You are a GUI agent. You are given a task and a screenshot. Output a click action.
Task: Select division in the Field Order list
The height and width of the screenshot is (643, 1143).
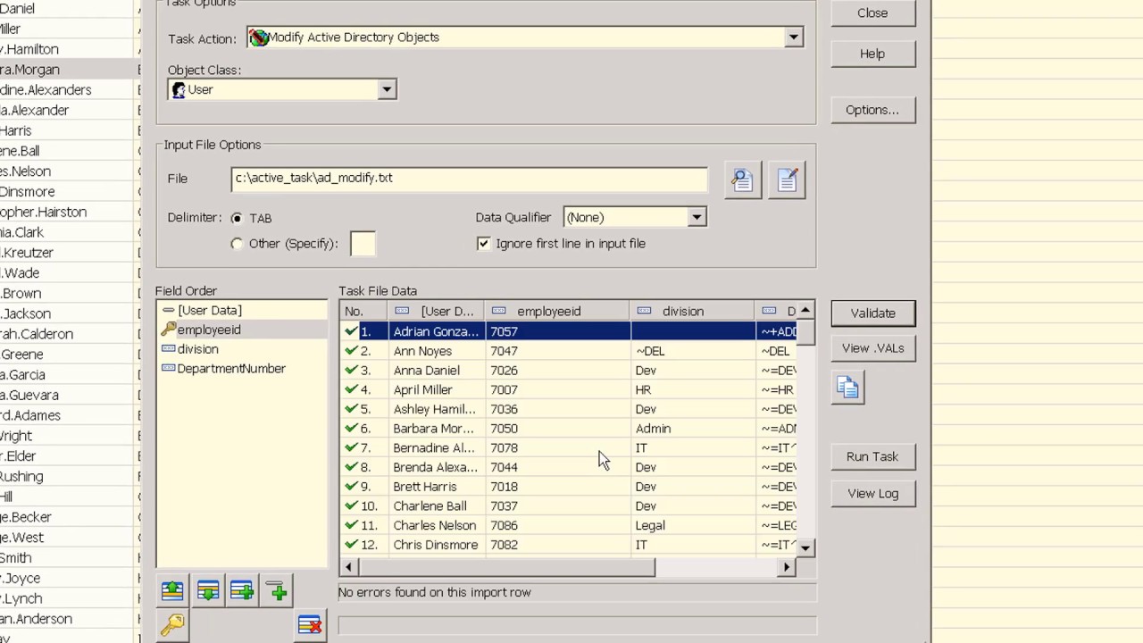(x=197, y=349)
